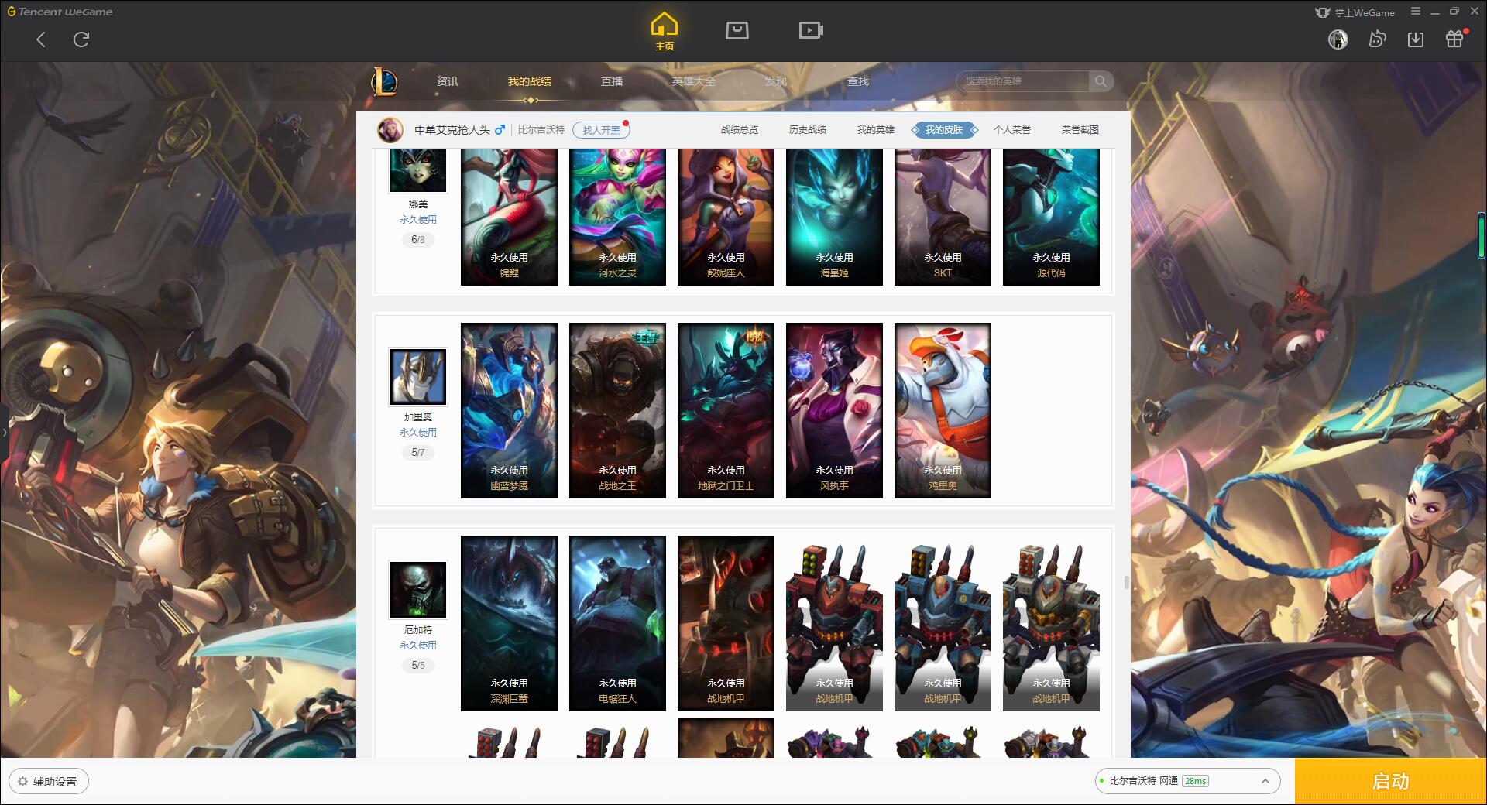Go back with the back arrow
The image size is (1487, 805).
[41, 39]
